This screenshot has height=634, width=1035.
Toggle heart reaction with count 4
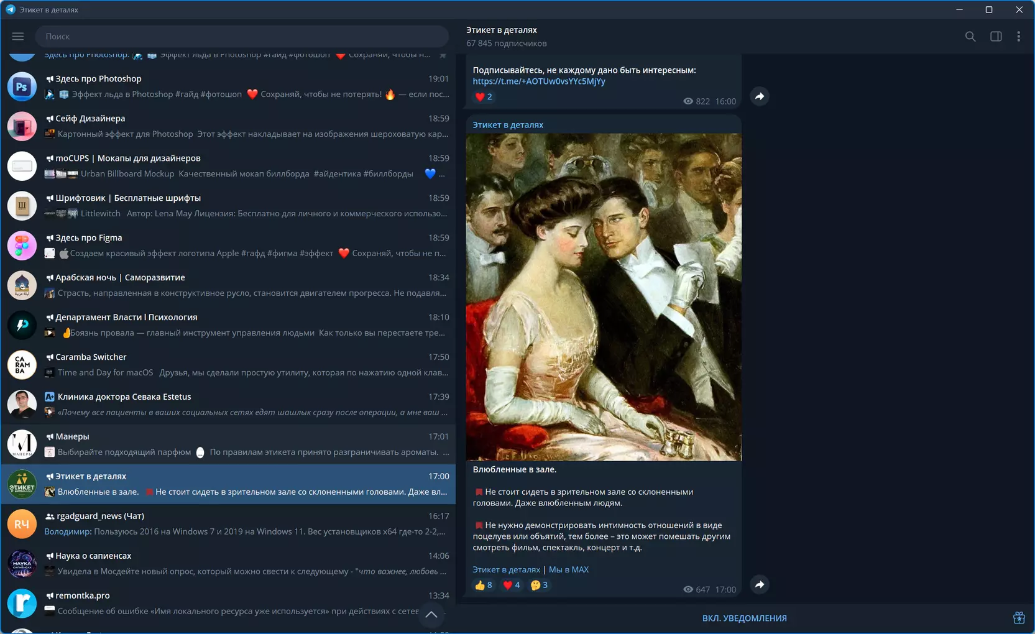511,585
